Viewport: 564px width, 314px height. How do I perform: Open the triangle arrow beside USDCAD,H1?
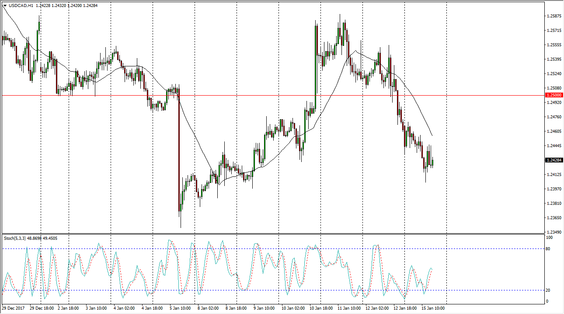click(x=5, y=5)
